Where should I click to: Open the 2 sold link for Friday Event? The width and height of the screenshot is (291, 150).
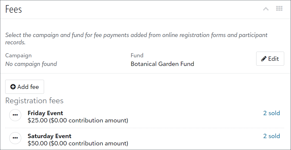[271, 113]
